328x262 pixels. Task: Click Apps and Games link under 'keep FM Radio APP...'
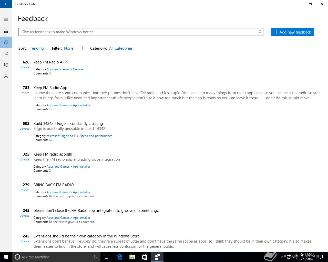58,69
